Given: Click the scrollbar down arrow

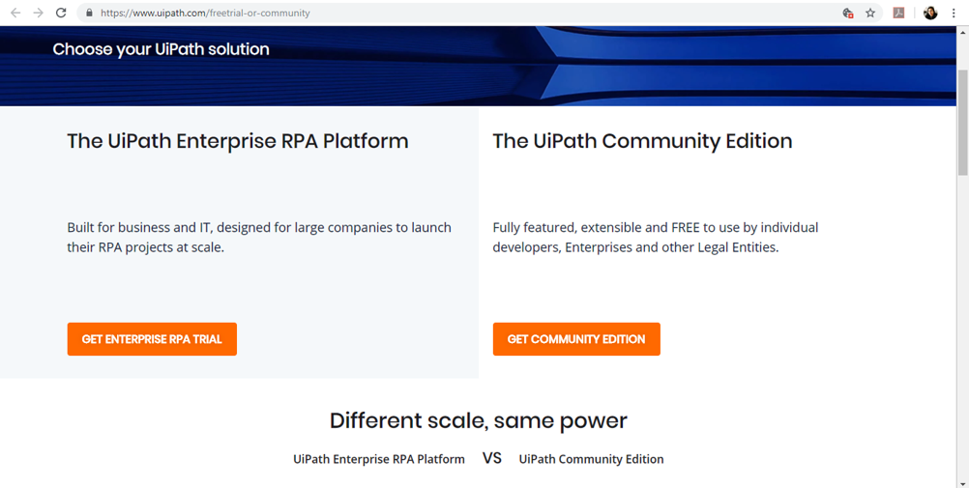Looking at the screenshot, I should tap(963, 482).
